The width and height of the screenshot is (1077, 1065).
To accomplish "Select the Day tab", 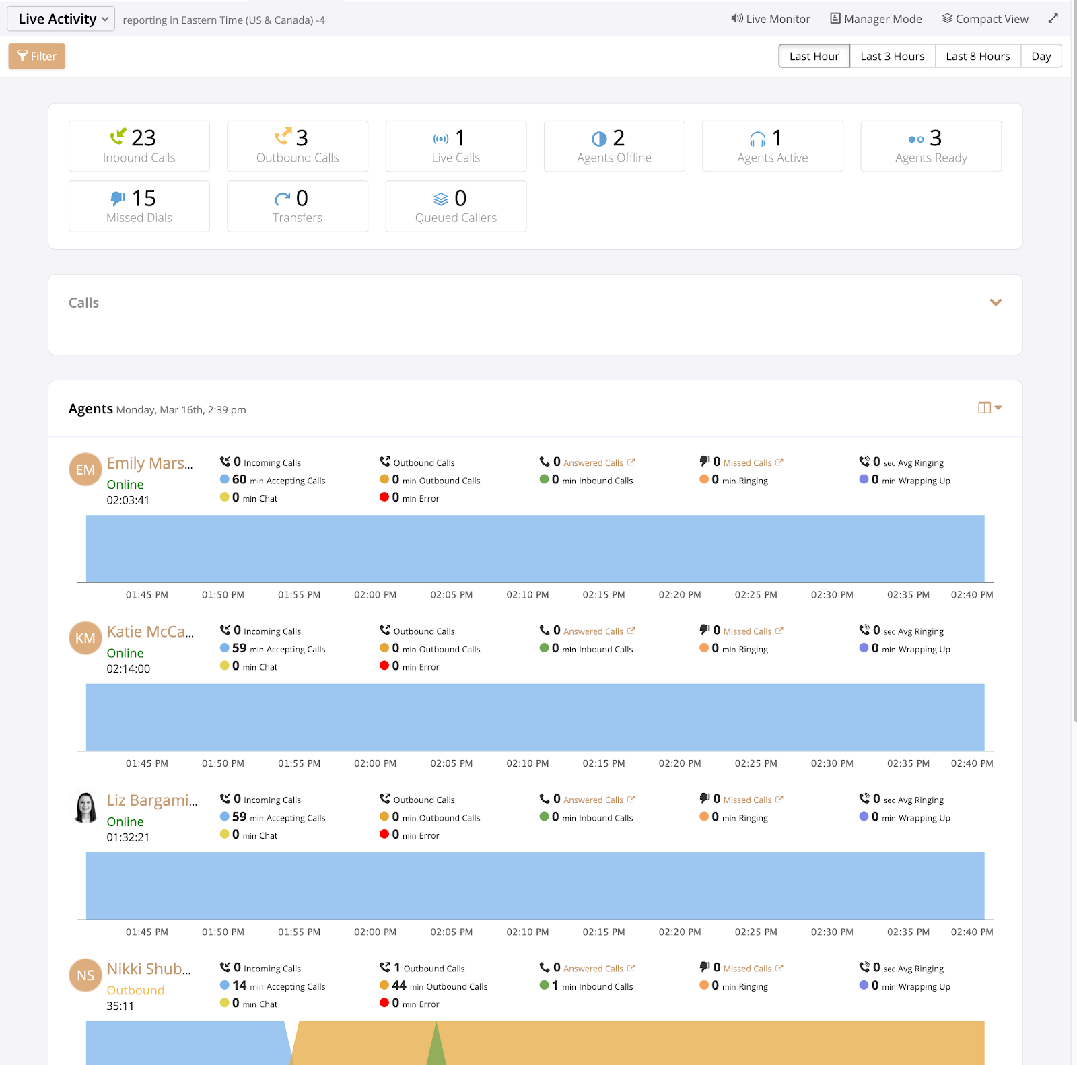I will 1041,56.
